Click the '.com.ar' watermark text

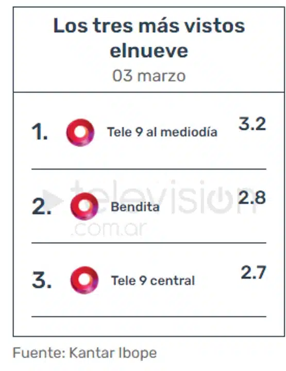109,229
